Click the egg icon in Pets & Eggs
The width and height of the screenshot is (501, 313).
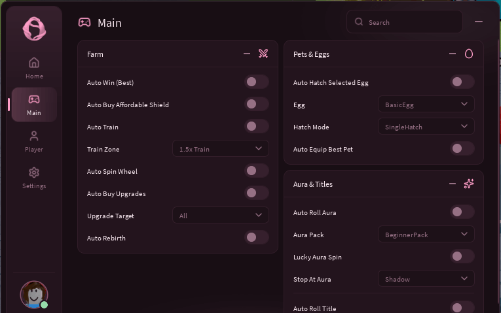[469, 54]
